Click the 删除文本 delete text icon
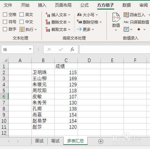Screen dimensions: 150x149 tap(48, 22)
